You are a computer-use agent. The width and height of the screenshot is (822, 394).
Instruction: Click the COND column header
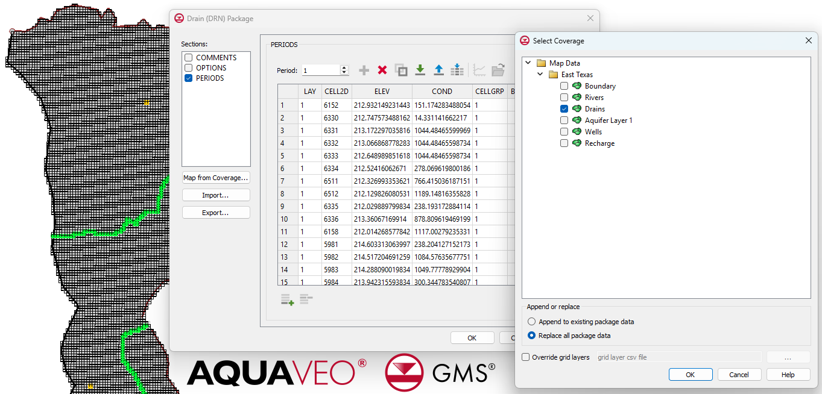pos(441,92)
